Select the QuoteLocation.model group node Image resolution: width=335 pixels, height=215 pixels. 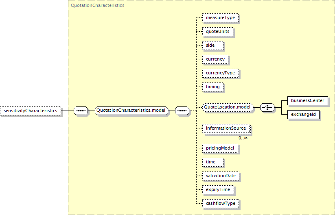tap(228, 107)
